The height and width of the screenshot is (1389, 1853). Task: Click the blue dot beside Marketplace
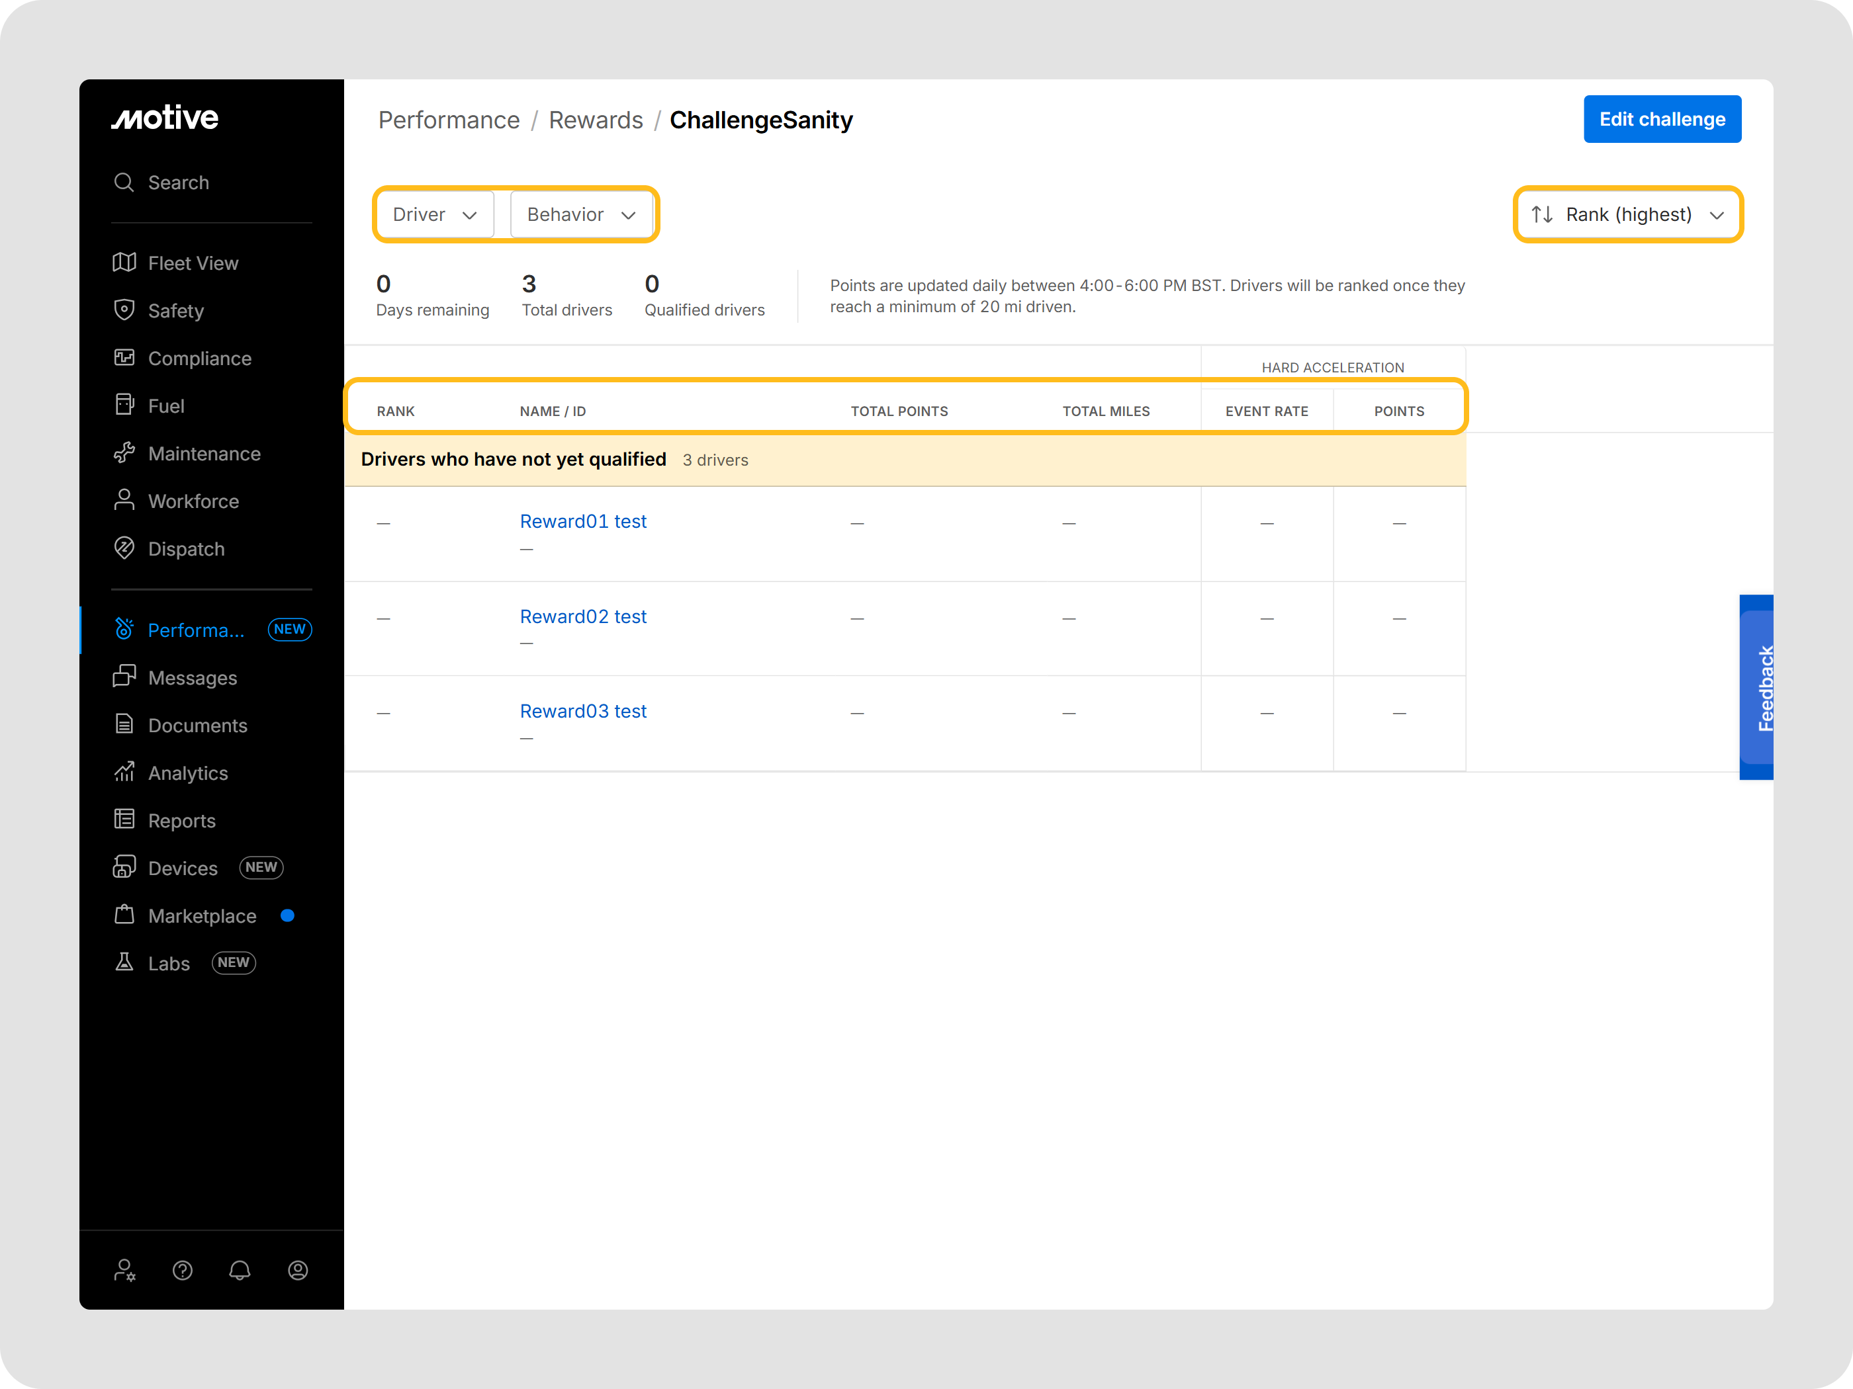287,915
